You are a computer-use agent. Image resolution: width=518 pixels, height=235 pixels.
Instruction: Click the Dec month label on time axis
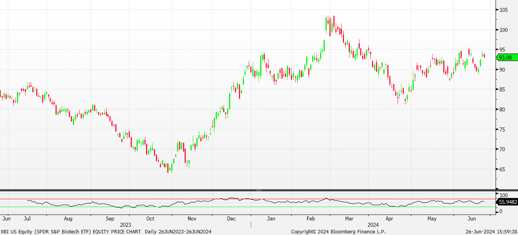coord(231,218)
